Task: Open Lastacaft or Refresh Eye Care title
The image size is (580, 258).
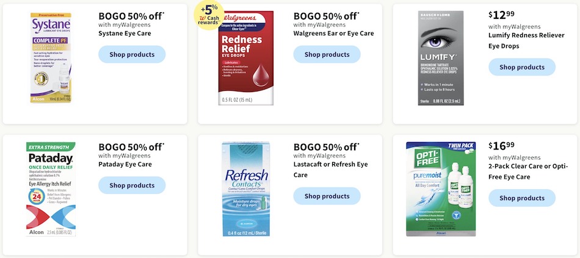Action: [331, 170]
